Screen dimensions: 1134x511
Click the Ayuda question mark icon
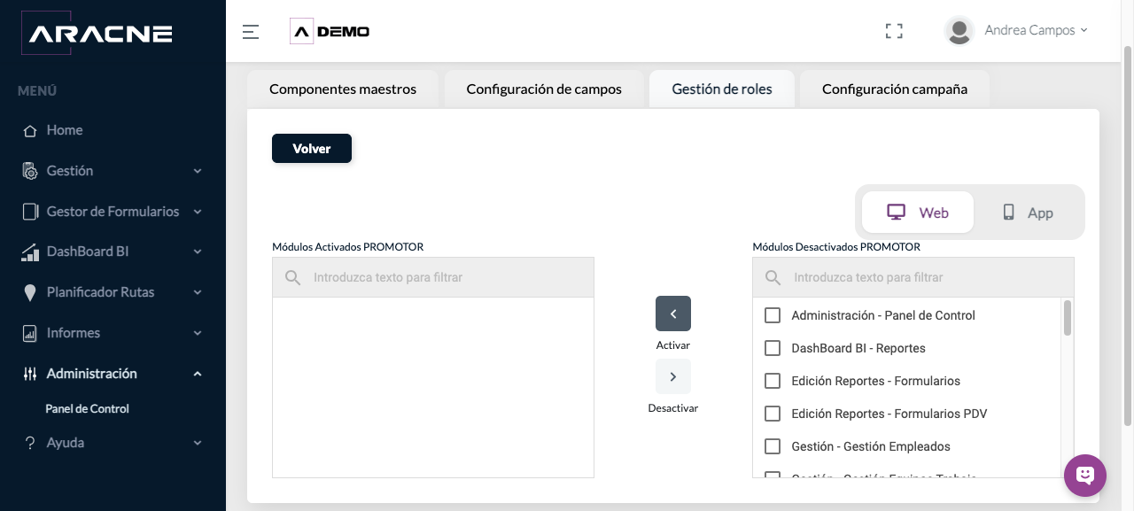click(x=30, y=443)
